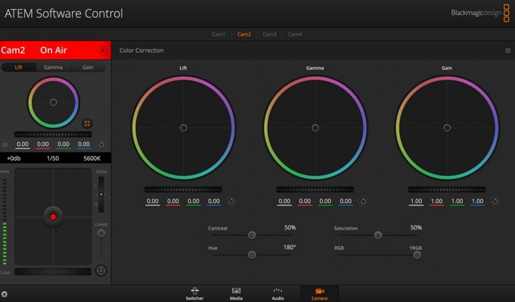Image resolution: width=515 pixels, height=302 pixels.
Task: Select the large Lift blue value field
Action: [214, 202]
